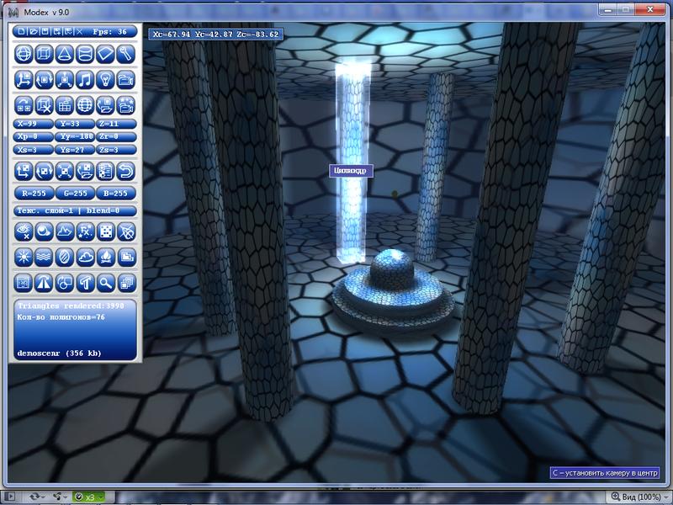Click the magnifying glass search icon
The width and height of the screenshot is (673, 505).
pyautogui.click(x=105, y=283)
